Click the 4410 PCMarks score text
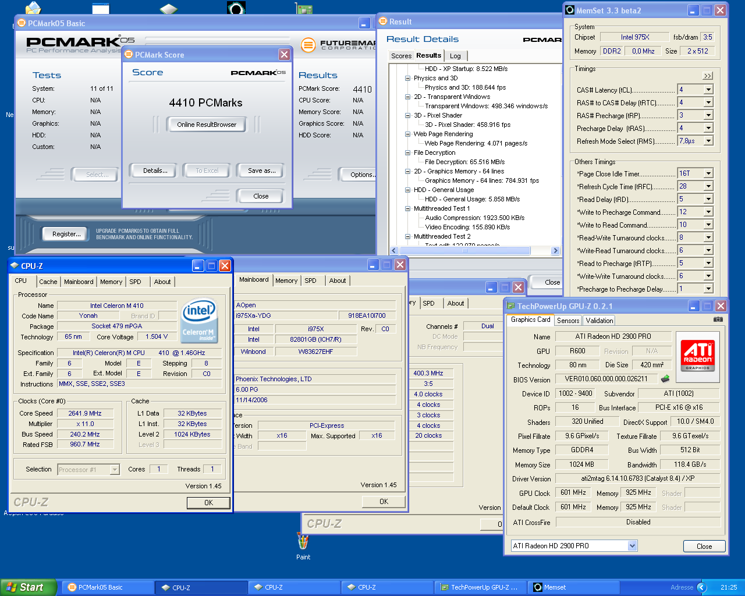 pyautogui.click(x=205, y=103)
